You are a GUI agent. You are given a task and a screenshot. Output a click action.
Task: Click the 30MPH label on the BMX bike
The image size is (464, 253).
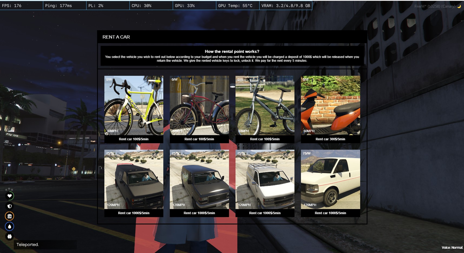point(243,131)
